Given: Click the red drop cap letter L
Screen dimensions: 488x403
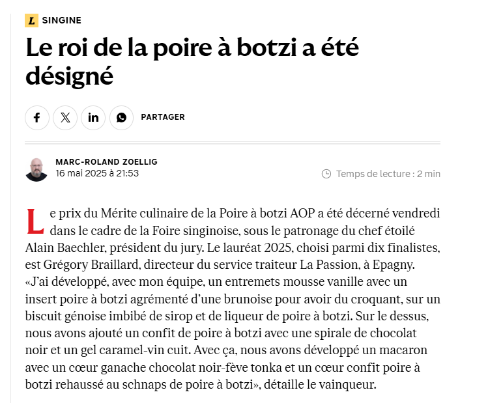Looking at the screenshot, I should click(x=35, y=221).
